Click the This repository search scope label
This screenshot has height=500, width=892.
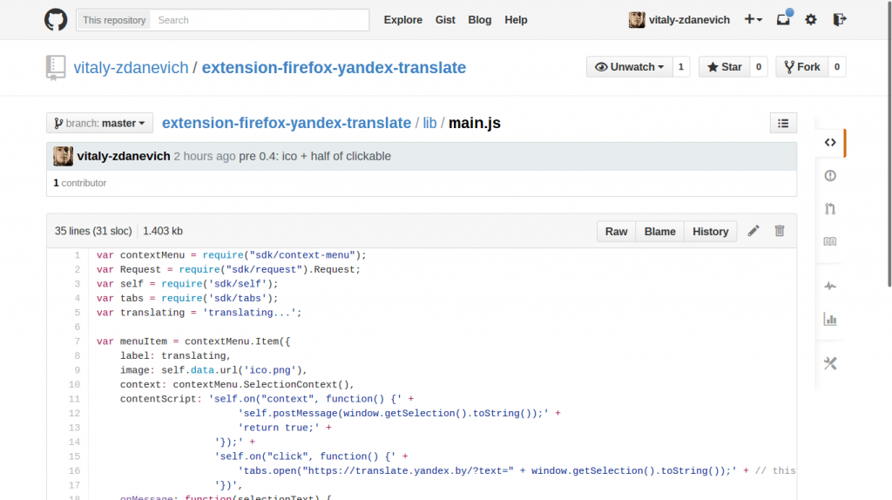pyautogui.click(x=114, y=20)
